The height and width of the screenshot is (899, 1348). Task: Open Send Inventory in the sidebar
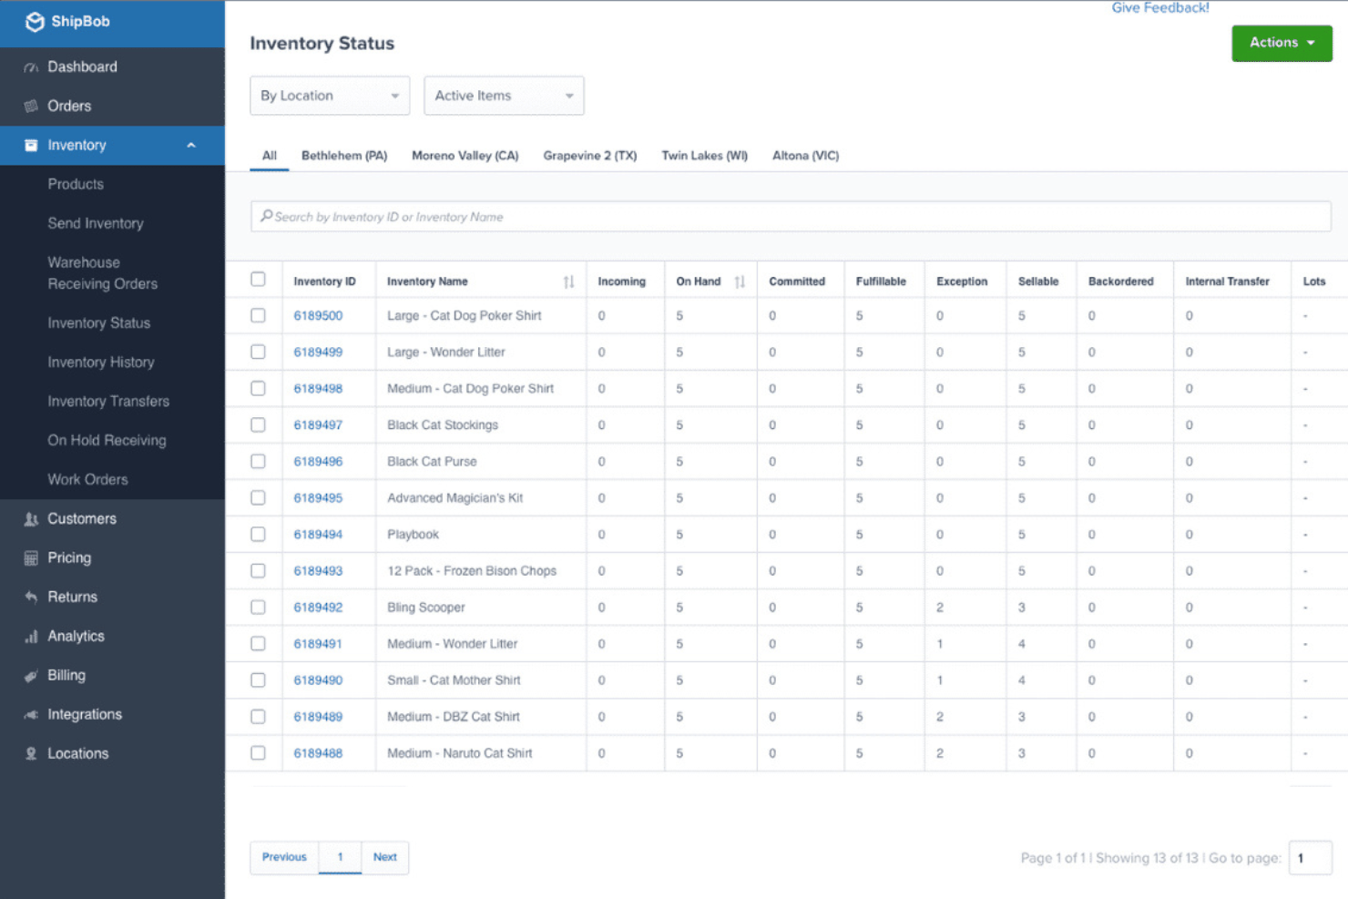[96, 223]
